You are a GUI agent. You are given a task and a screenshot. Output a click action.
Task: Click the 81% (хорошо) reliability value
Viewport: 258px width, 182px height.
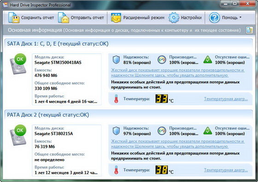point(137,63)
